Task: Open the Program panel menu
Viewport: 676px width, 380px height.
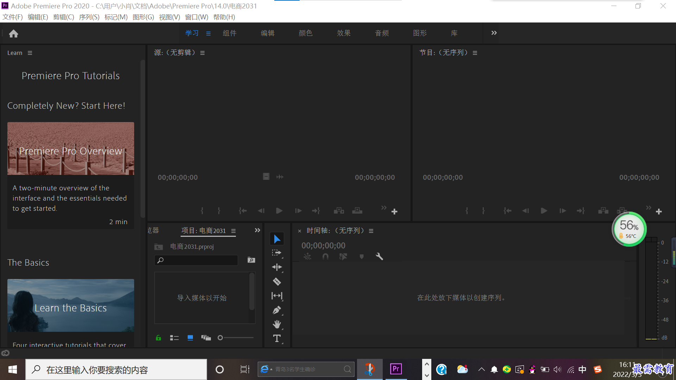Action: pyautogui.click(x=475, y=53)
